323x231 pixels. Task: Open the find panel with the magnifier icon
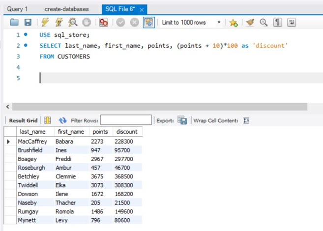pos(264,22)
